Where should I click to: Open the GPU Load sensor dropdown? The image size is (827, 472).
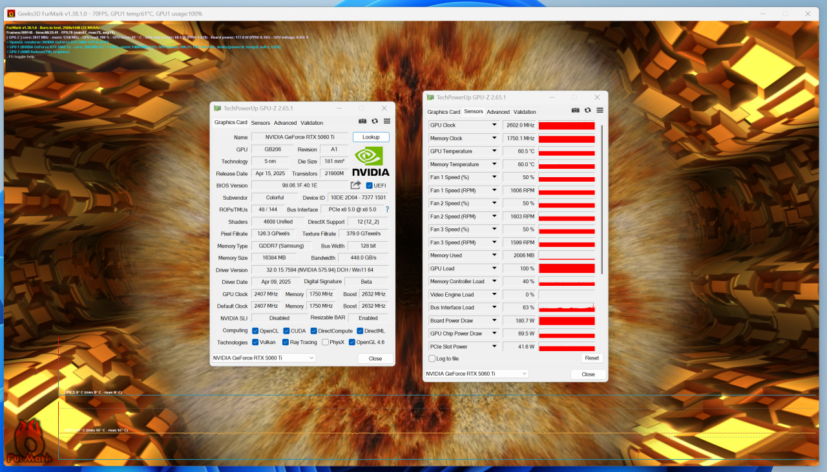(494, 268)
